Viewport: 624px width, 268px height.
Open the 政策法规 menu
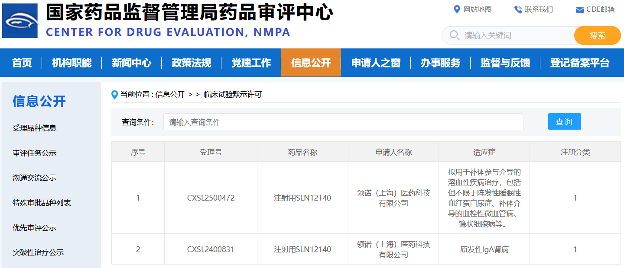point(191,62)
